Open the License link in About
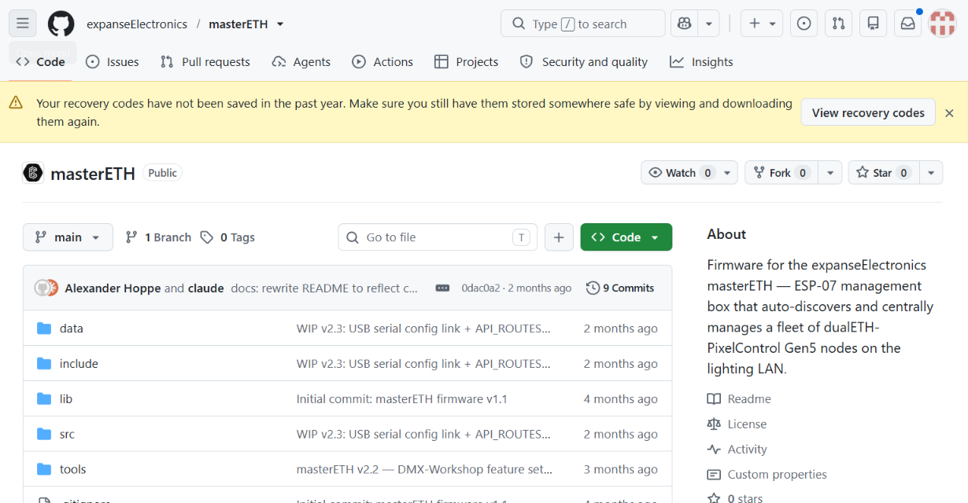The height and width of the screenshot is (503, 968). [x=737, y=424]
